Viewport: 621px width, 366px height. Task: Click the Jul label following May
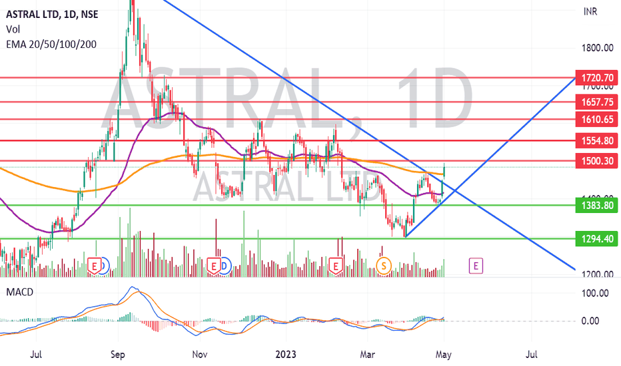coord(531,355)
